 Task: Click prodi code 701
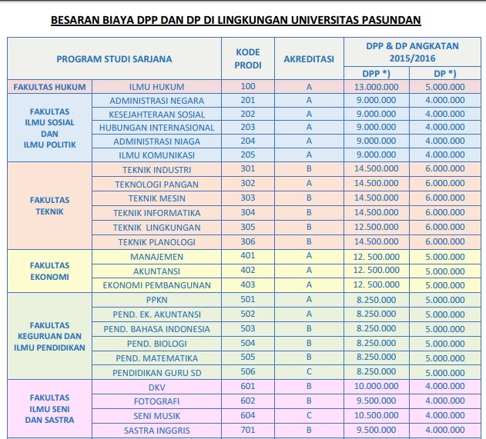(x=248, y=430)
